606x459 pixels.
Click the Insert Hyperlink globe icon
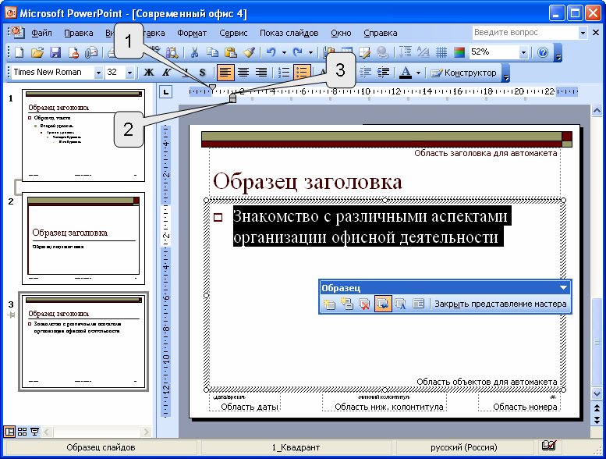(x=382, y=52)
